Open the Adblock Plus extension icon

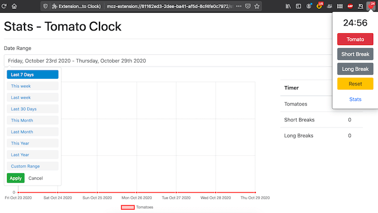pyautogui.click(x=350, y=6)
